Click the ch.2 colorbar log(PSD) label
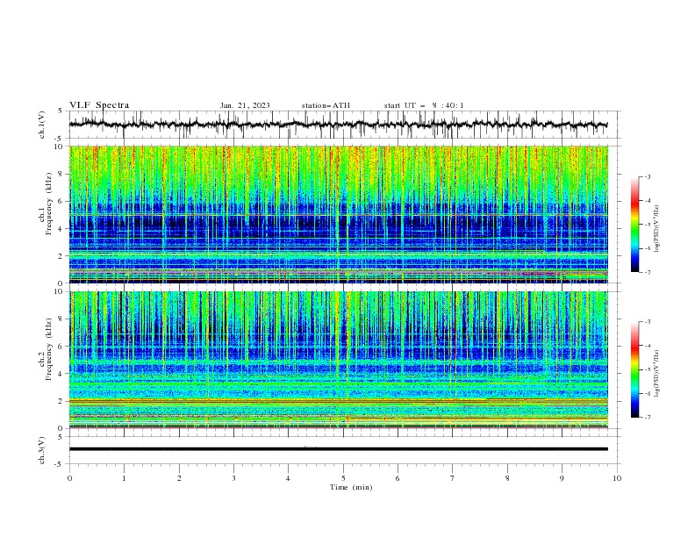 tap(656, 374)
